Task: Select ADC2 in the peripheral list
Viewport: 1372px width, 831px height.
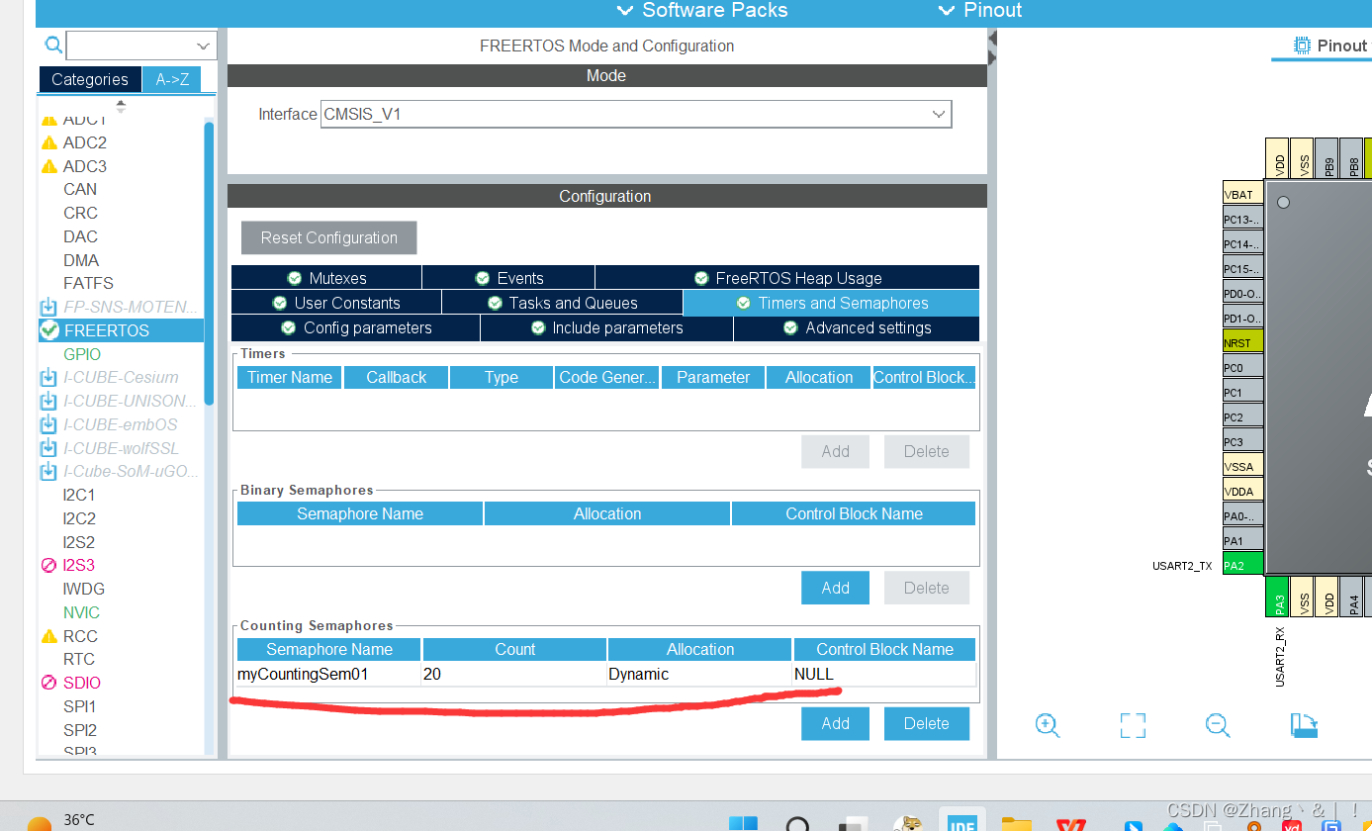Action: [x=85, y=142]
